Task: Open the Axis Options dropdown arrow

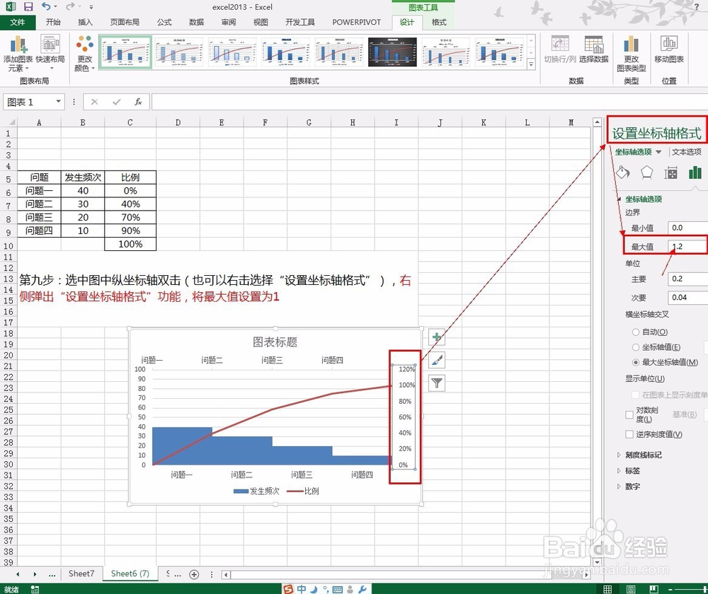Action: tap(658, 152)
